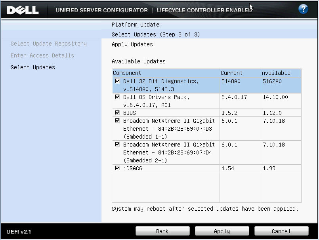Uncheck the iDRAC6 update checkbox
Viewport: 319px width, 240px height.
tap(117, 168)
